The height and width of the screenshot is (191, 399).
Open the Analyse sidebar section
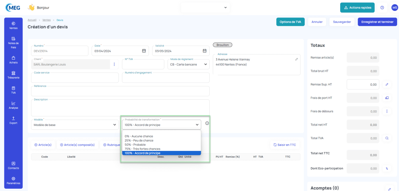tap(13, 105)
